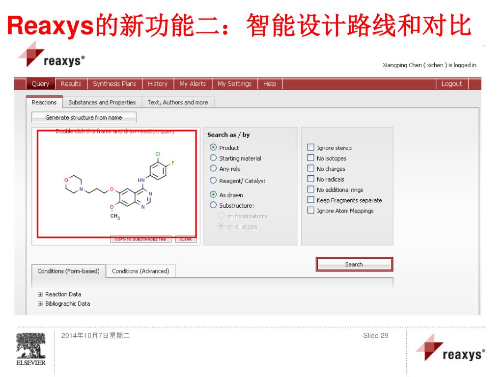
Task: Select on all atoms radio option
Action: point(221,226)
